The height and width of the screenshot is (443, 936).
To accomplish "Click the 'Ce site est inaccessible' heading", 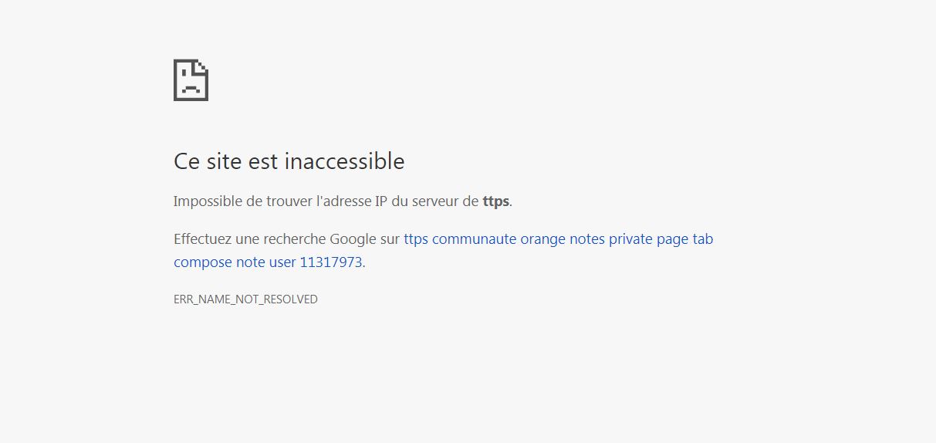I will pos(289,161).
